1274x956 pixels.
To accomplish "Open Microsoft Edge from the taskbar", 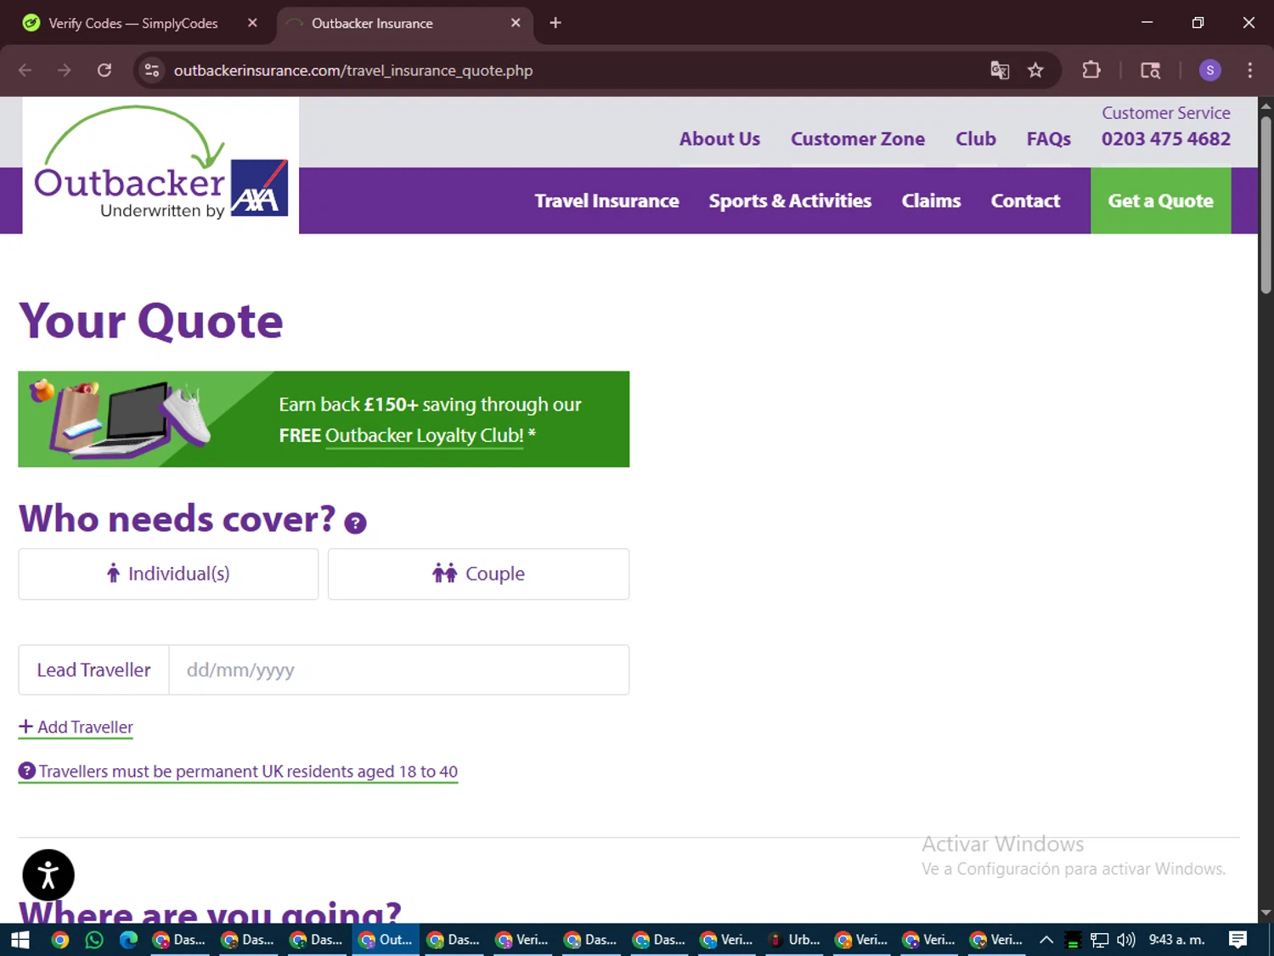I will click(128, 939).
